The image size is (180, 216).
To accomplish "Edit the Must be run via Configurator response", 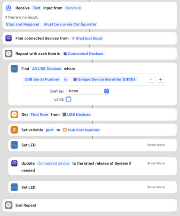I will 70,24.
